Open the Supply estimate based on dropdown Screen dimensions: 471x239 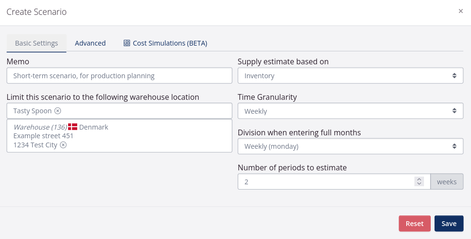click(x=350, y=75)
